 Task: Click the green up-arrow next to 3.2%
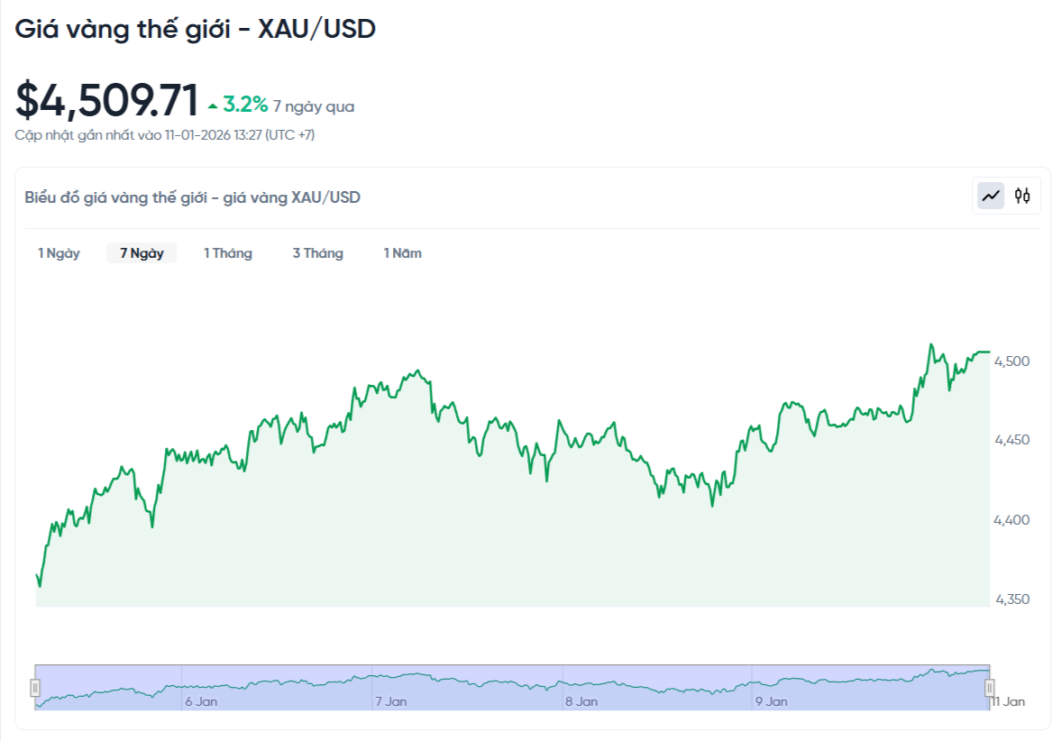(213, 106)
